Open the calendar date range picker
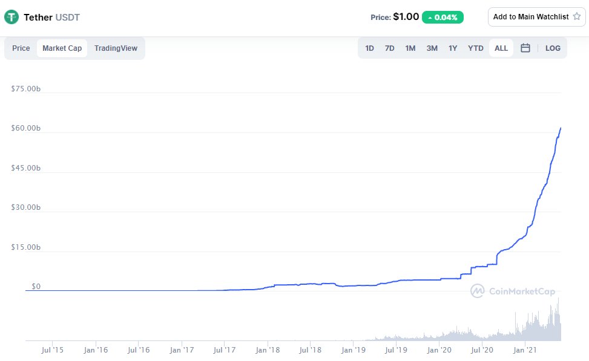This screenshot has height=361, width=589. (x=525, y=48)
